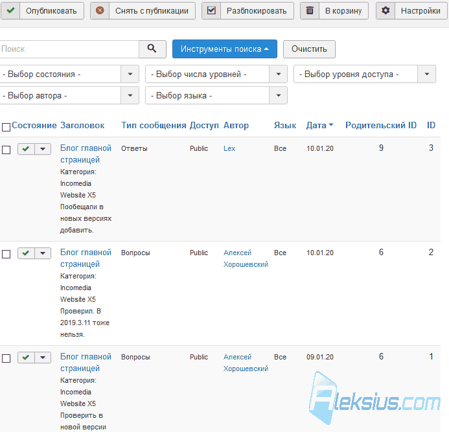Click the magnifying glass search button
This screenshot has width=449, height=432.
coord(152,49)
